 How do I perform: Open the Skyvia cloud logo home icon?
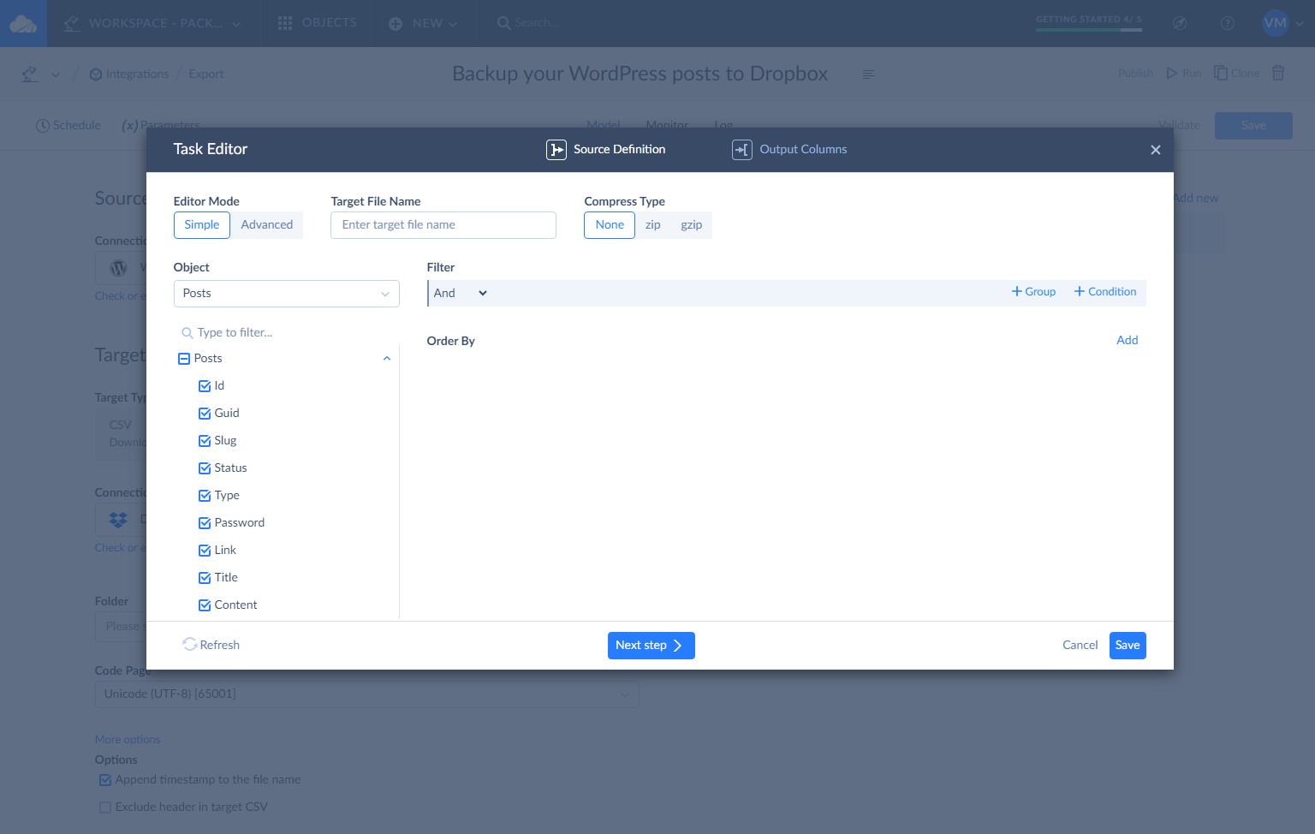22,22
